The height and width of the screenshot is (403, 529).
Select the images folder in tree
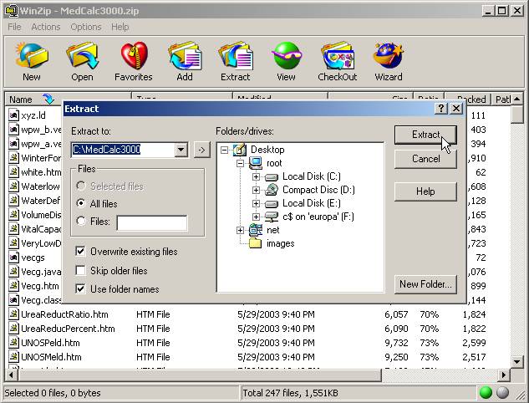pos(280,243)
